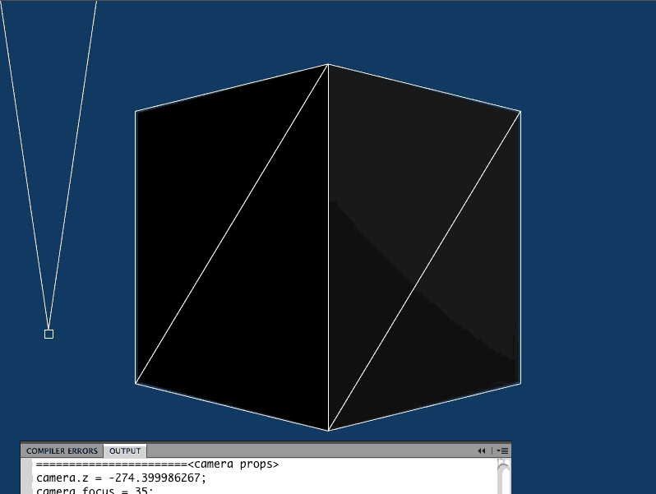Click the small square camera marker

[x=49, y=334]
